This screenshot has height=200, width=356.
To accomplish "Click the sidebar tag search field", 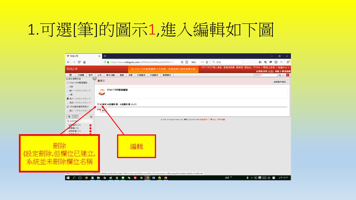I will 80,121.
